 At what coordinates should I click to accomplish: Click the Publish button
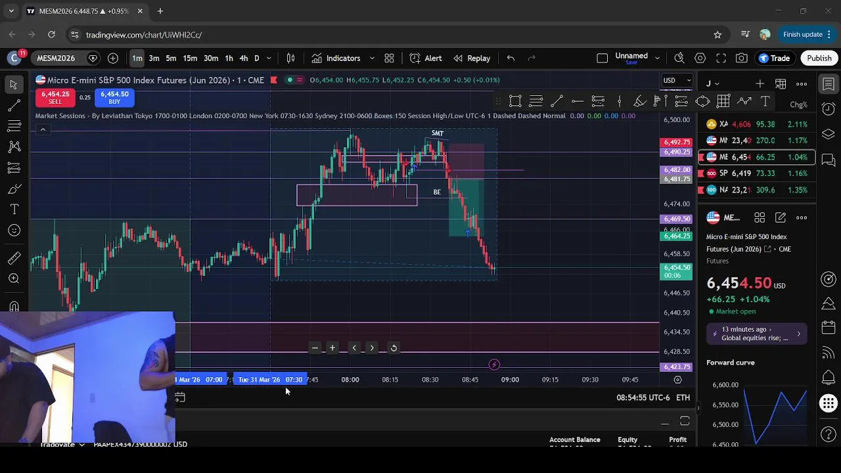point(819,58)
